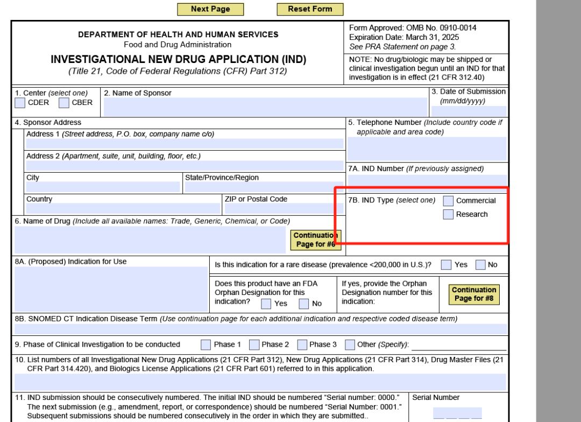Check the CBER center checkbox

(64, 103)
